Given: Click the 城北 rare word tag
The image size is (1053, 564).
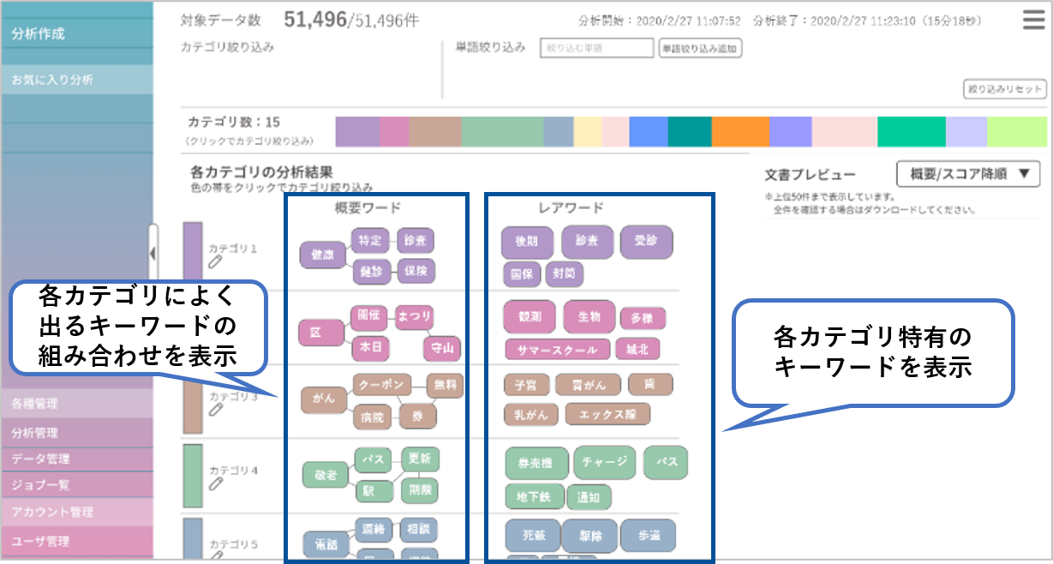Looking at the screenshot, I should [x=637, y=350].
